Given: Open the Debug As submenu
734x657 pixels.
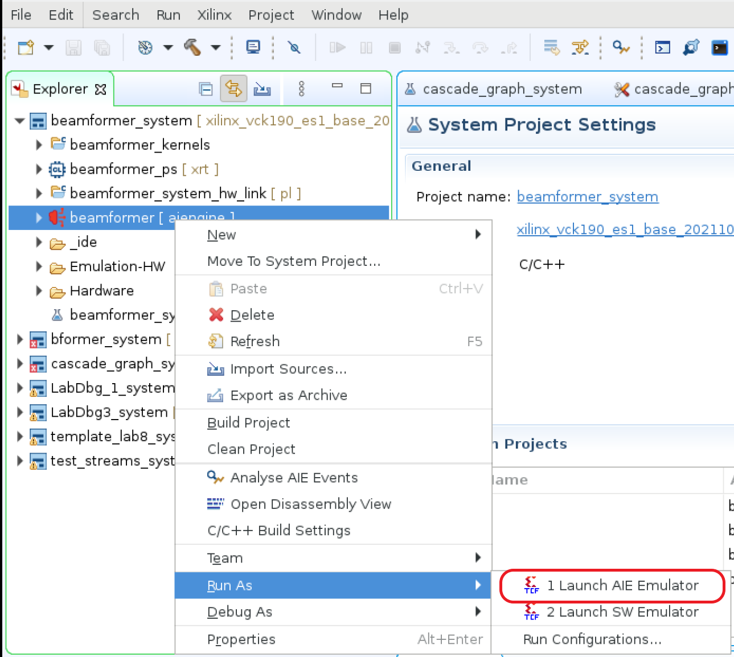Looking at the screenshot, I should pos(333,612).
